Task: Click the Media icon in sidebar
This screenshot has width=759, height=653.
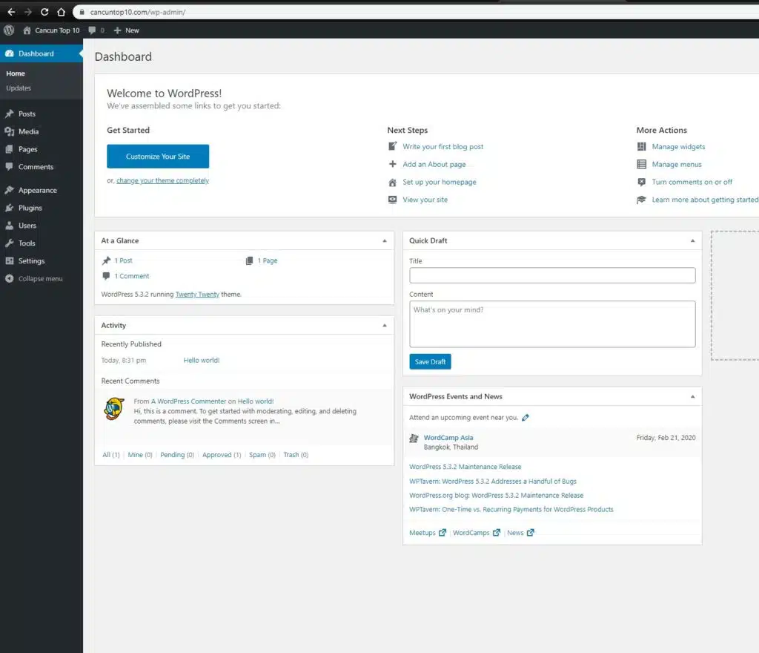Action: click(9, 131)
